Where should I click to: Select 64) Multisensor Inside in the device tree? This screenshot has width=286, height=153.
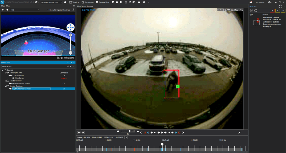21,83
